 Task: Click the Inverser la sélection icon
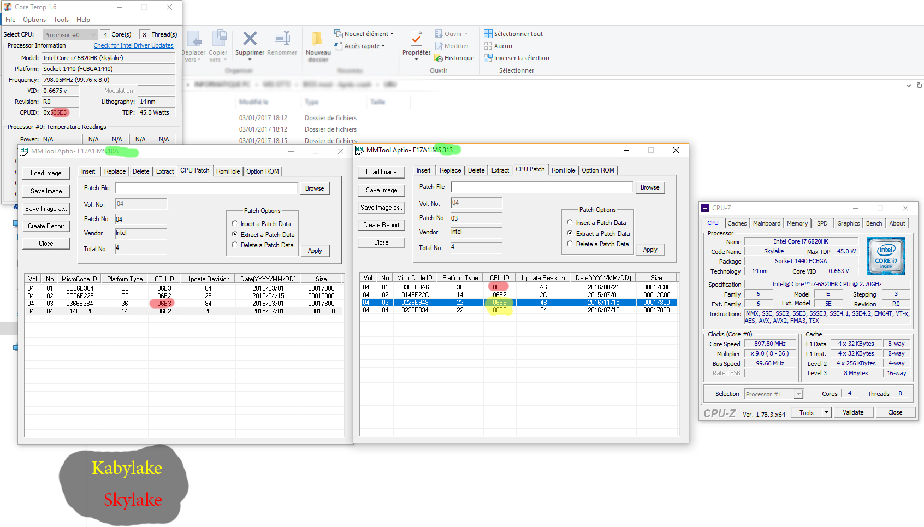[488, 58]
